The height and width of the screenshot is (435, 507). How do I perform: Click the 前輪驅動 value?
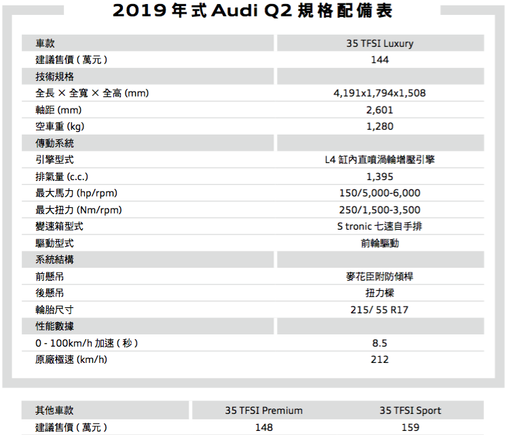[x=380, y=243]
